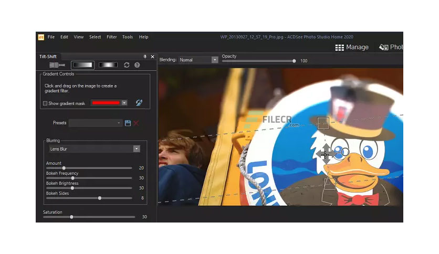The width and height of the screenshot is (439, 254).
Task: Open help with the question mark icon
Action: (x=137, y=65)
